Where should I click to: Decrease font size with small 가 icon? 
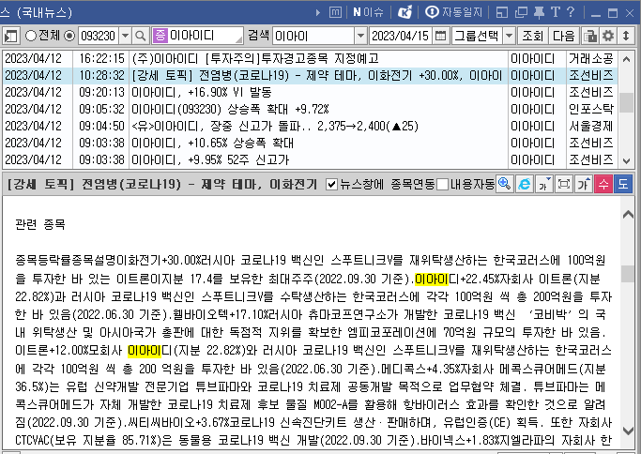543,184
